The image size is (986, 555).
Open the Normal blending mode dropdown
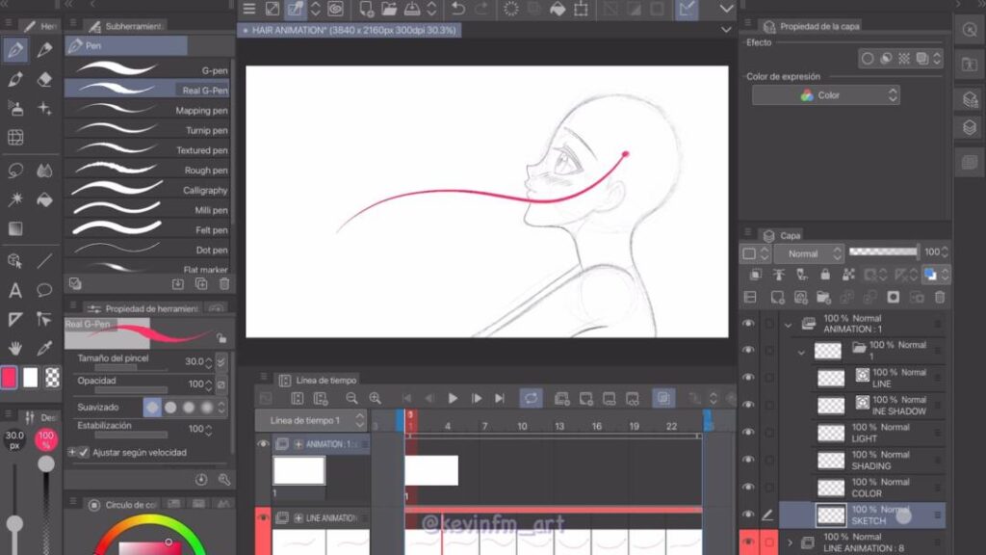point(809,253)
